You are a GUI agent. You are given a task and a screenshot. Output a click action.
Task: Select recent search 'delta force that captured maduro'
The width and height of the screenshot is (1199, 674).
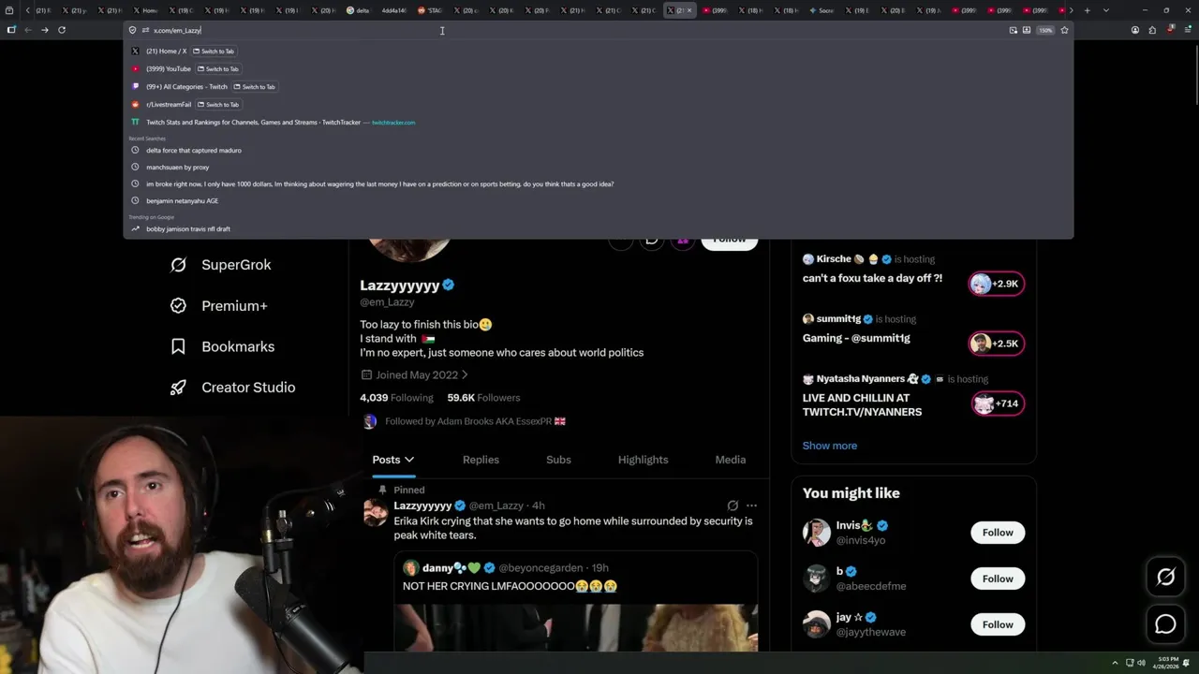pos(598,150)
